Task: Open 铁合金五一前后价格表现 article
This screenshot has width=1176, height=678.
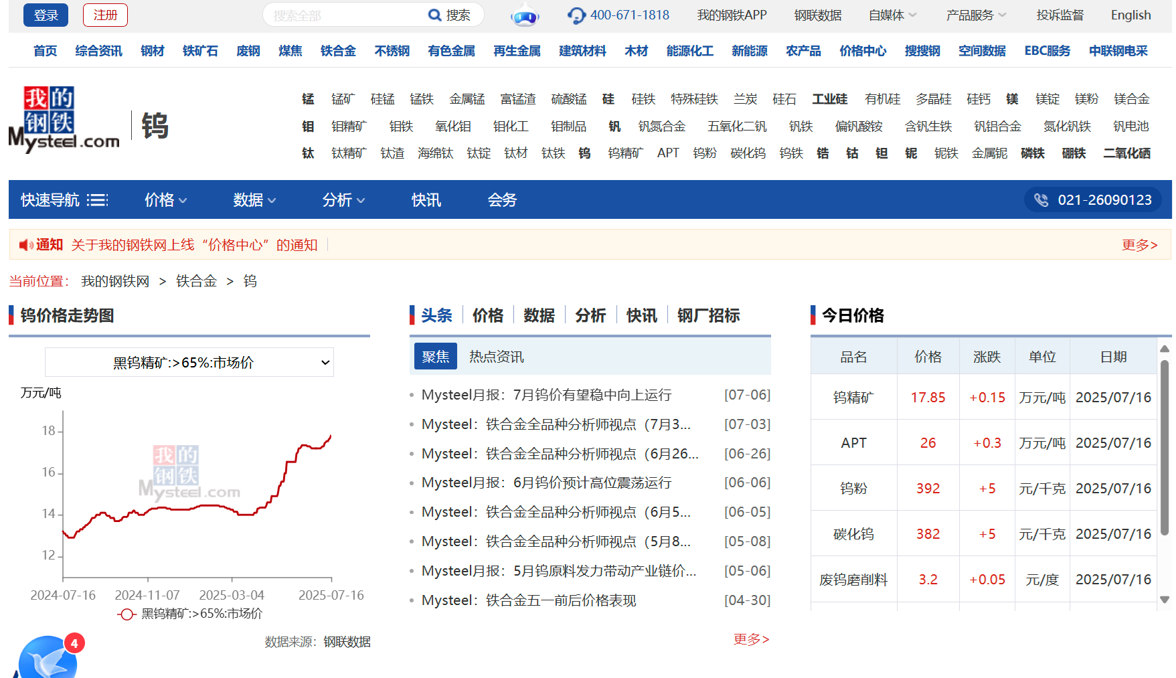Action: click(529, 600)
